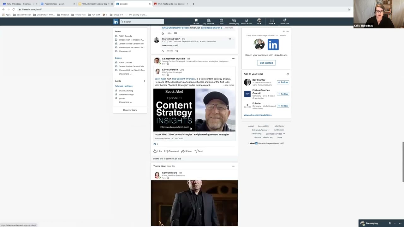Expand see more on Larry Swanson post
Screen dimensions: 404x227
pyautogui.click(x=229, y=85)
